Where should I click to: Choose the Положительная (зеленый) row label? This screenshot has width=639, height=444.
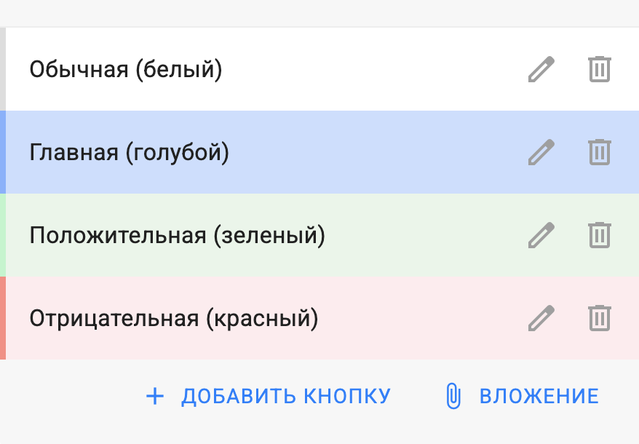[x=177, y=236]
